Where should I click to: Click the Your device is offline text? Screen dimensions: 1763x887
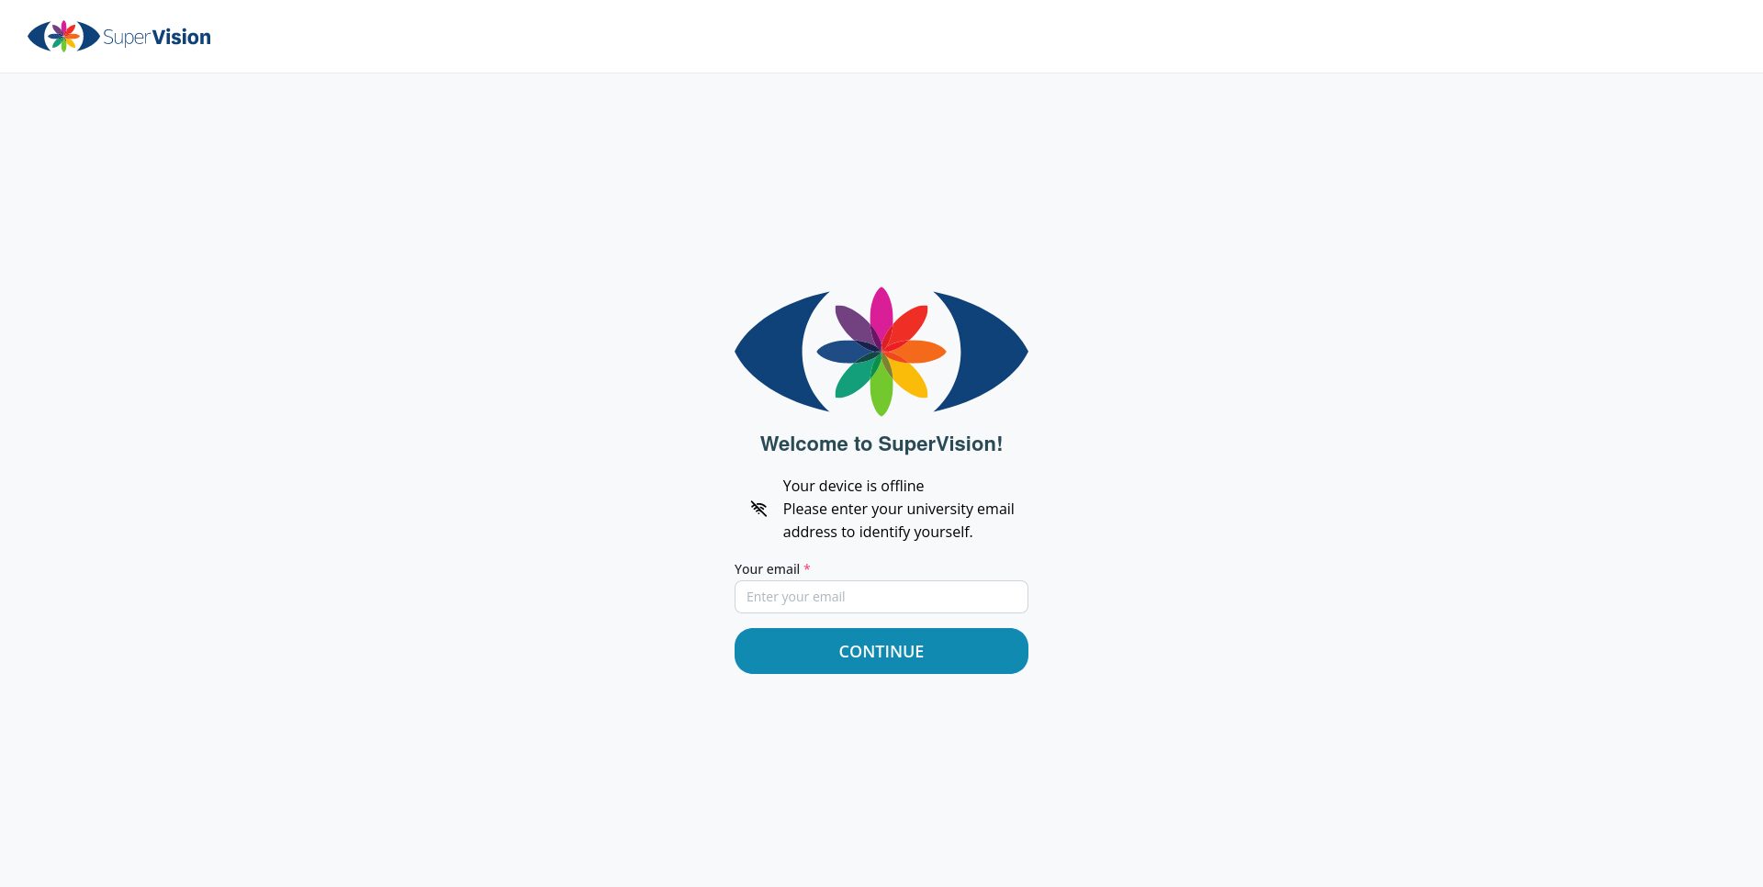click(853, 486)
